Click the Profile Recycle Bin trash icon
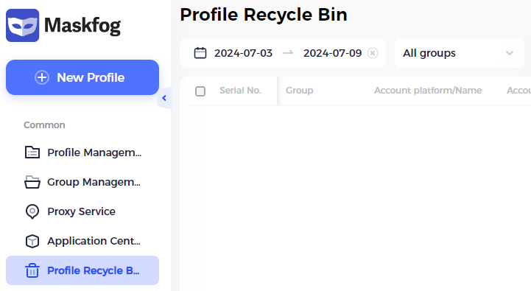 [32, 270]
